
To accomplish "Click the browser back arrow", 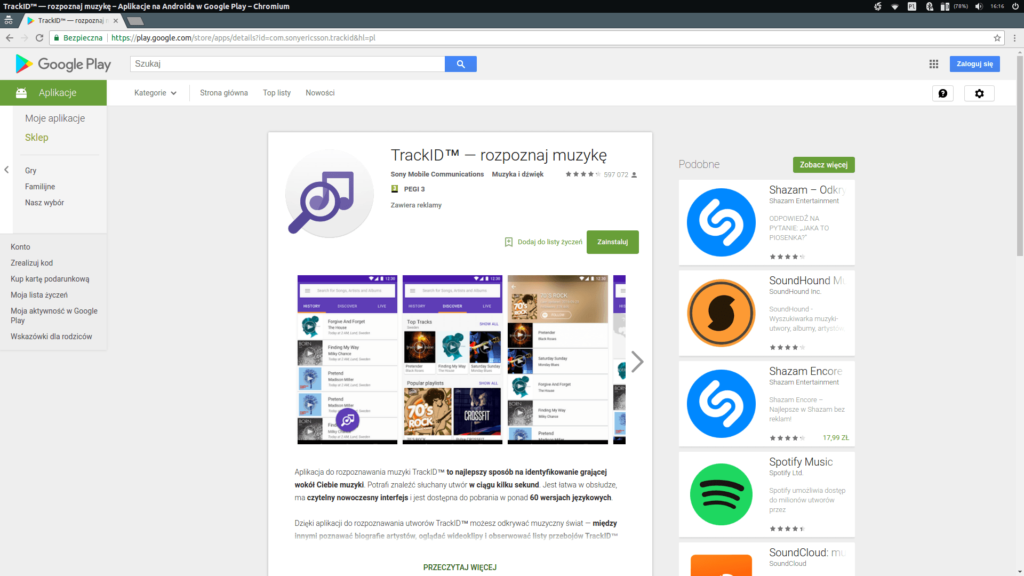I will click(10, 38).
